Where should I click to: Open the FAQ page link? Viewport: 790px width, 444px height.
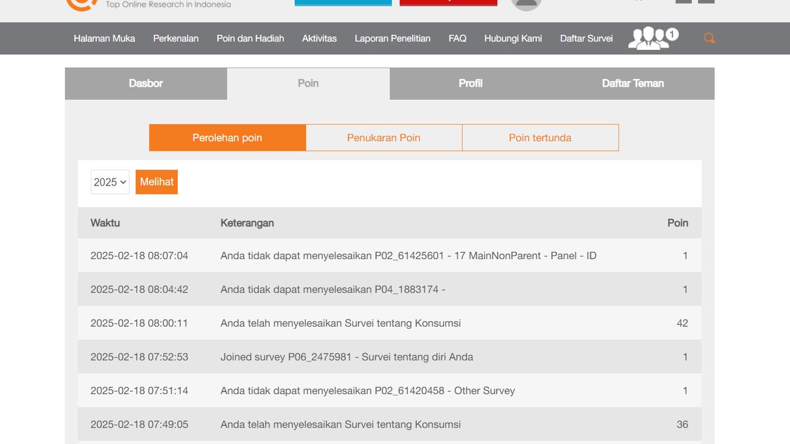(x=457, y=39)
